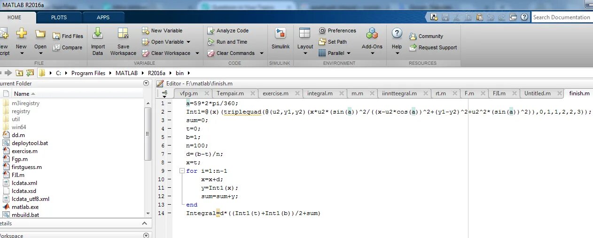Expand Open Variable dropdown arrow
Viewport: 593px width, 238px height.
pyautogui.click(x=188, y=42)
